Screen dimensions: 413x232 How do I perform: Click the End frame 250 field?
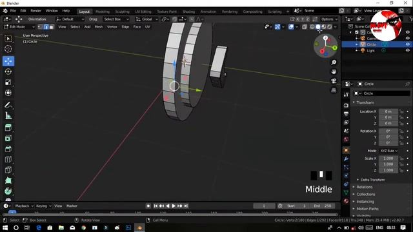tap(323, 206)
